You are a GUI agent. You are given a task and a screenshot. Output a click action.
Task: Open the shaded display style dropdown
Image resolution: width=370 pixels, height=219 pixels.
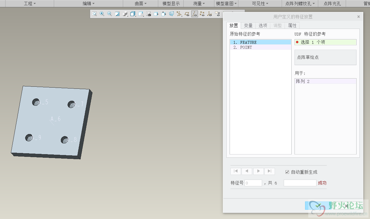pos(125,14)
